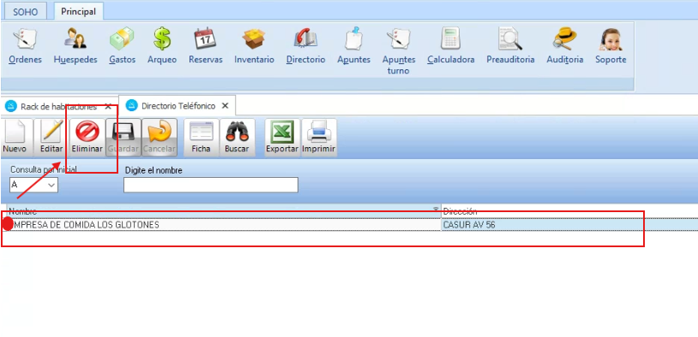This screenshot has width=698, height=337.
Task: Click the Digite el nombre field
Action: point(211,185)
